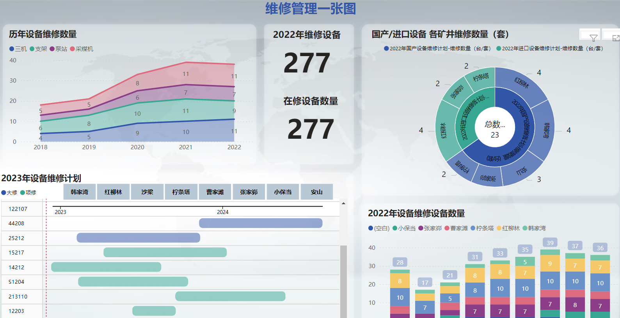This screenshot has width=620, height=318.
Task: Choose the 张家峁 slicer button
Action: pyautogui.click(x=249, y=192)
